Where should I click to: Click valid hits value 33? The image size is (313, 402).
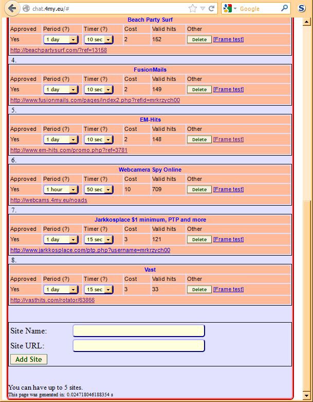pos(155,290)
